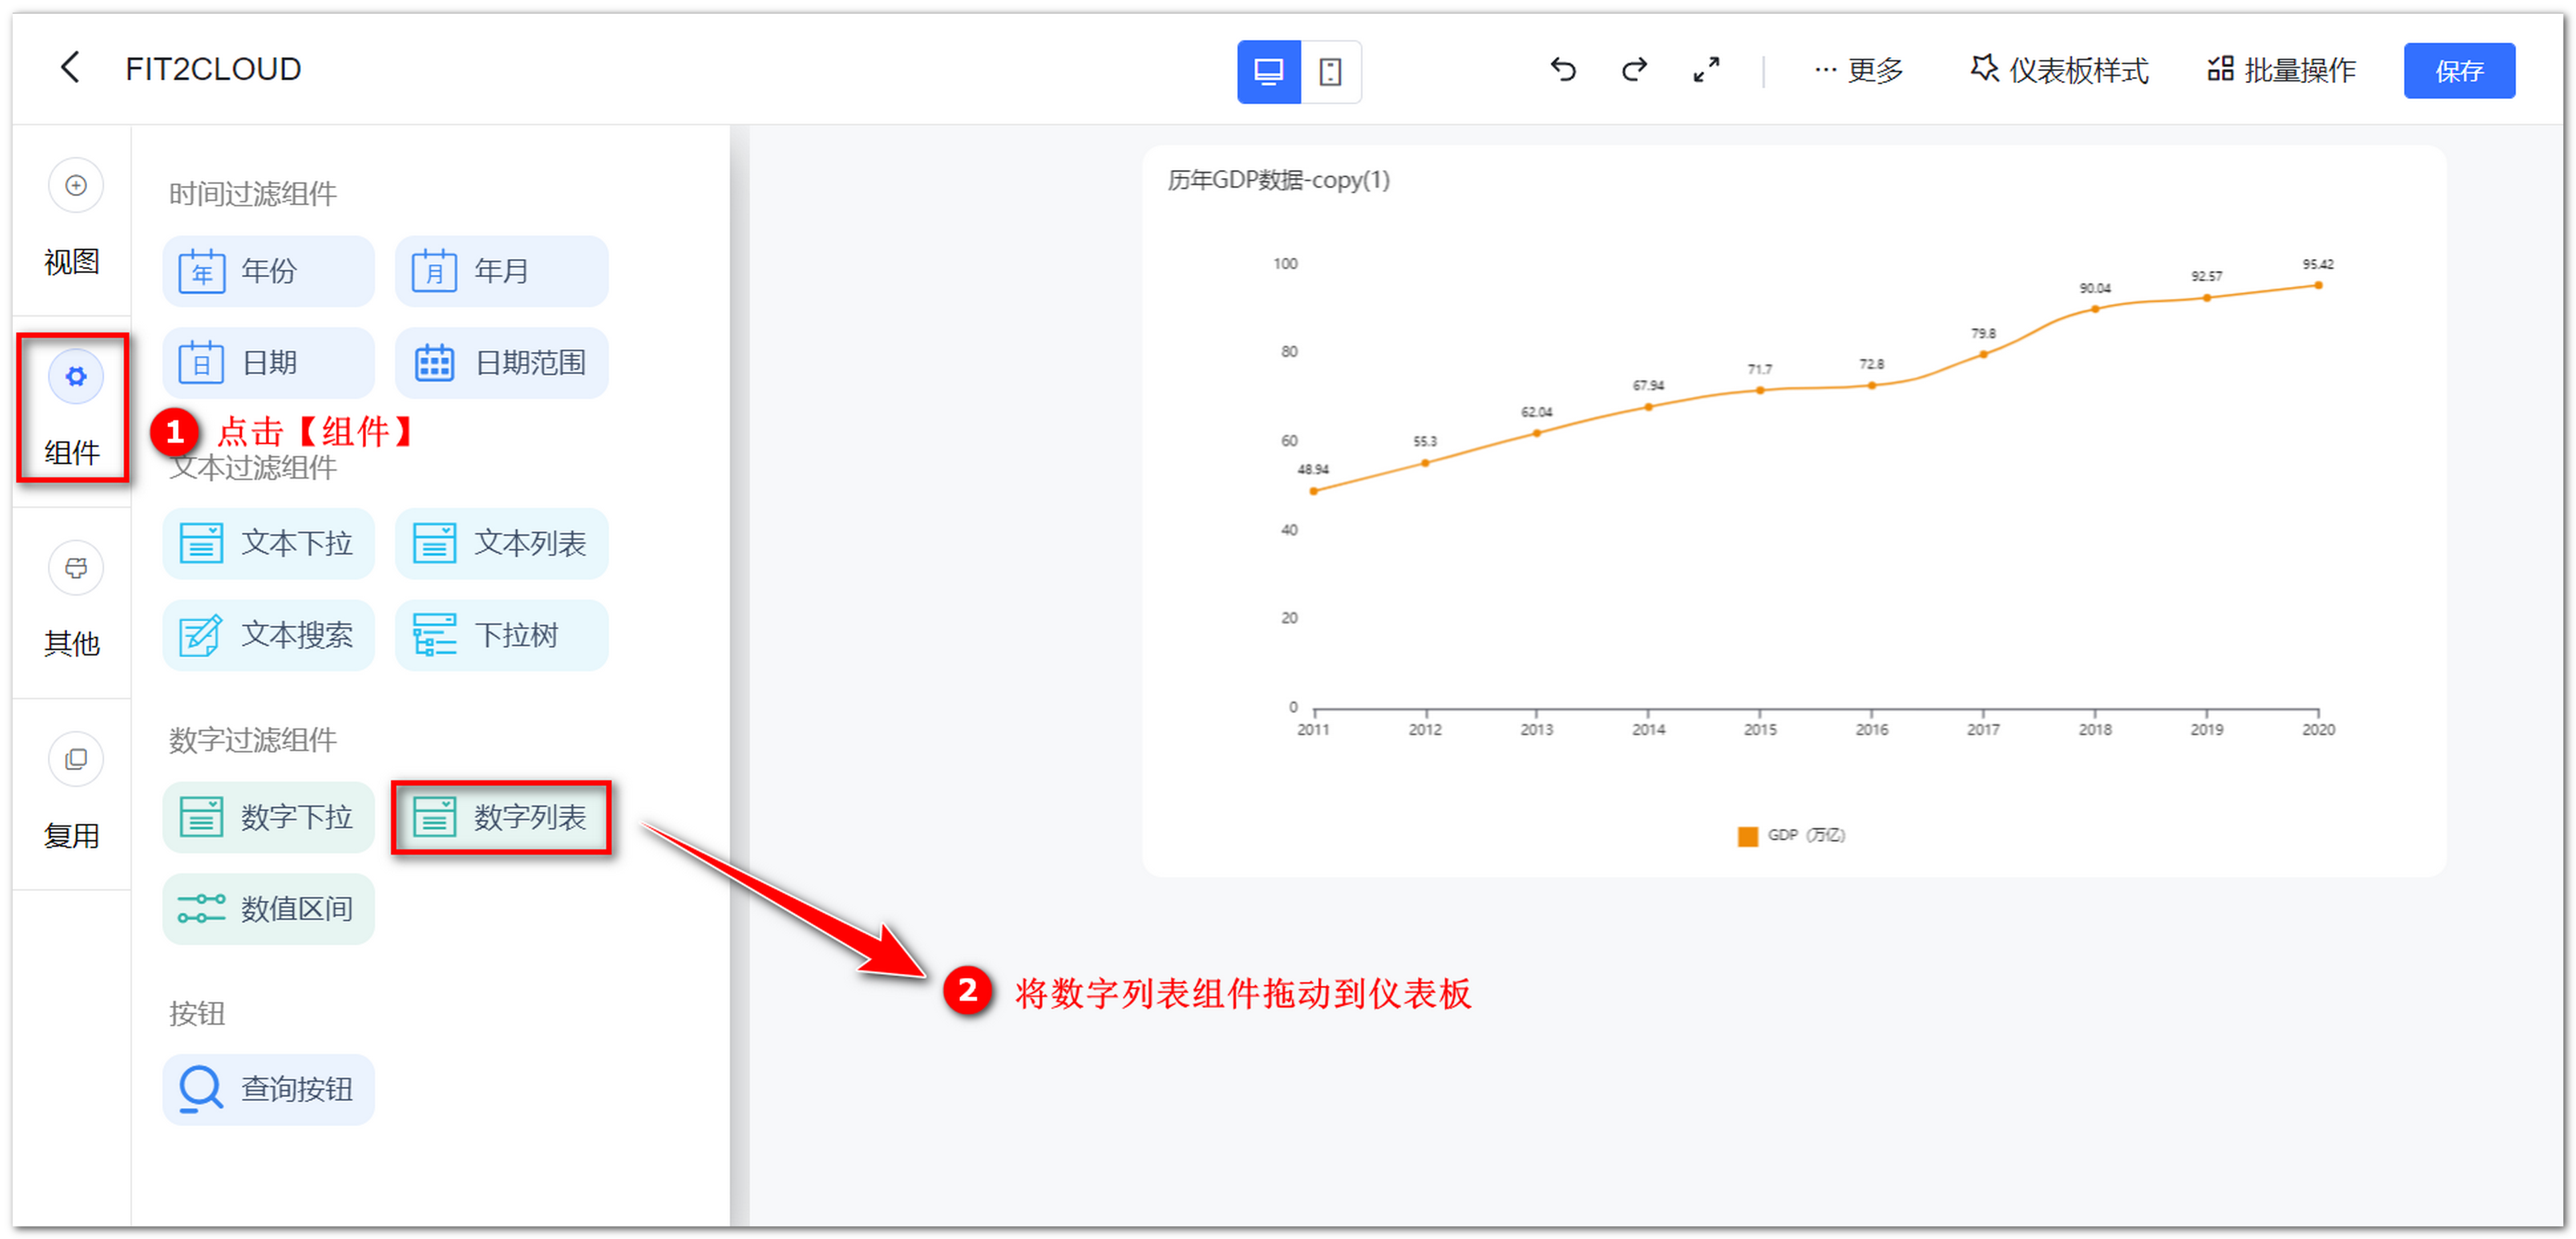
Task: Switch to mobile layout view
Action: point(1330,71)
